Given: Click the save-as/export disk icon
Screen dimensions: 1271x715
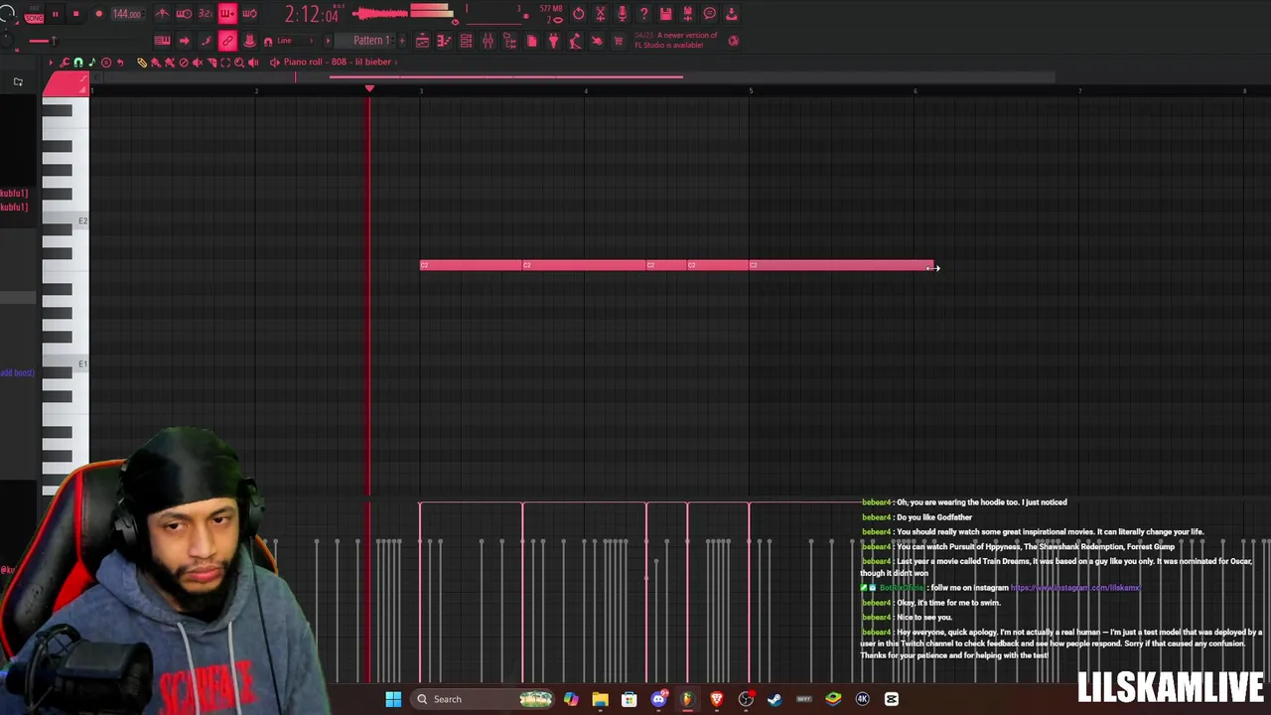Looking at the screenshot, I should [687, 14].
